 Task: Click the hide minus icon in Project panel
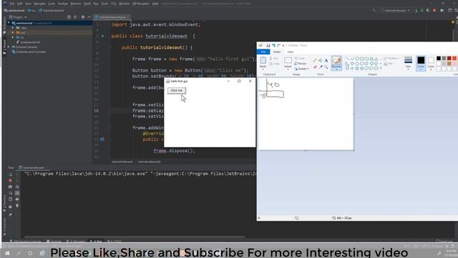pyautogui.click(x=89, y=17)
